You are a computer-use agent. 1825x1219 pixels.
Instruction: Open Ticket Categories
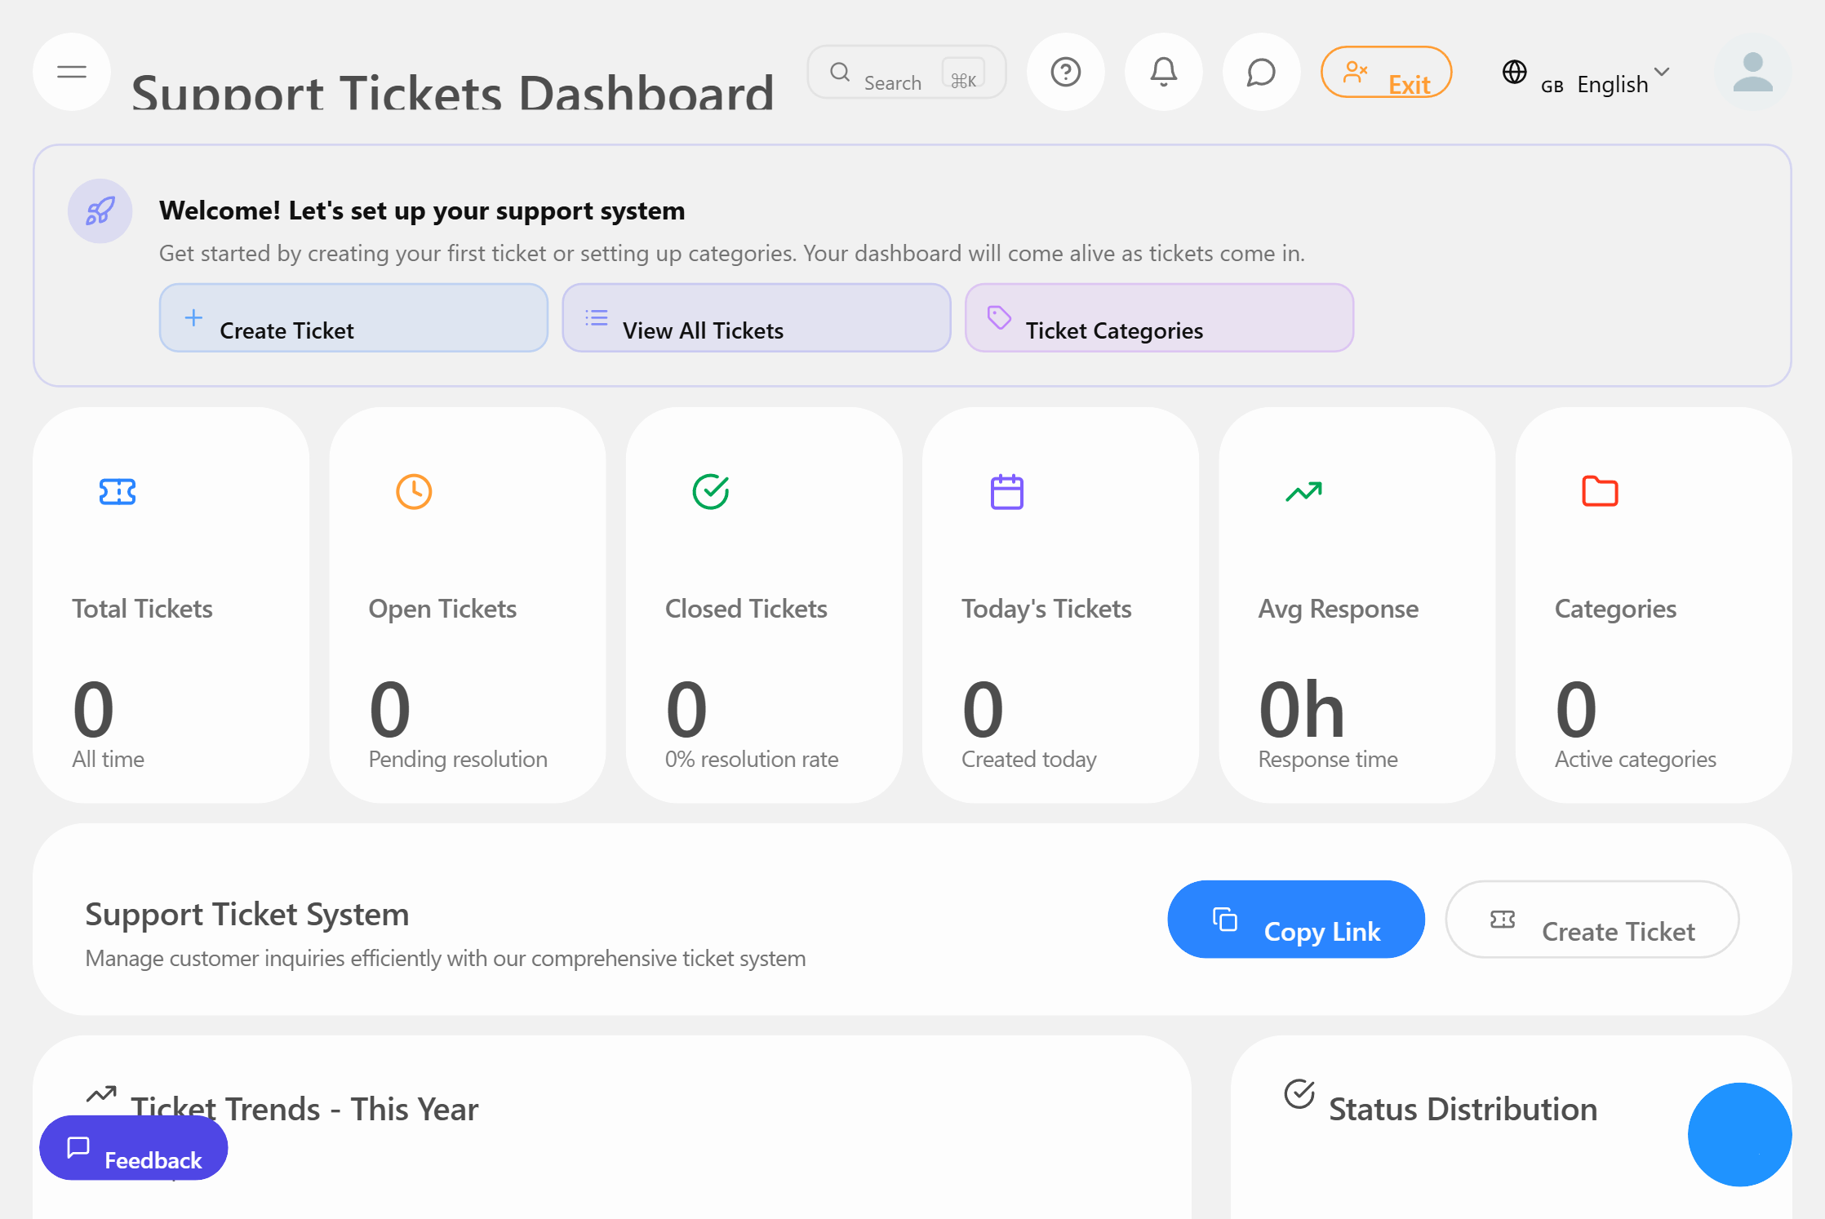click(1158, 318)
